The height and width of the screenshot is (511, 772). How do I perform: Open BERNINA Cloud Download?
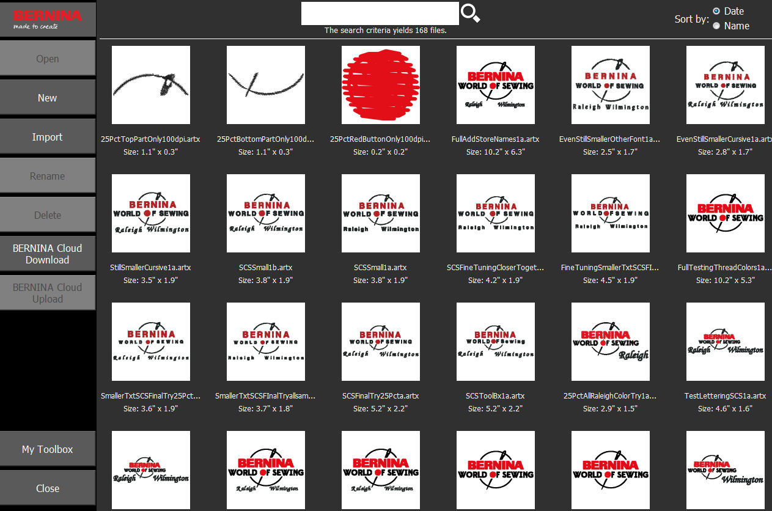[x=48, y=254]
